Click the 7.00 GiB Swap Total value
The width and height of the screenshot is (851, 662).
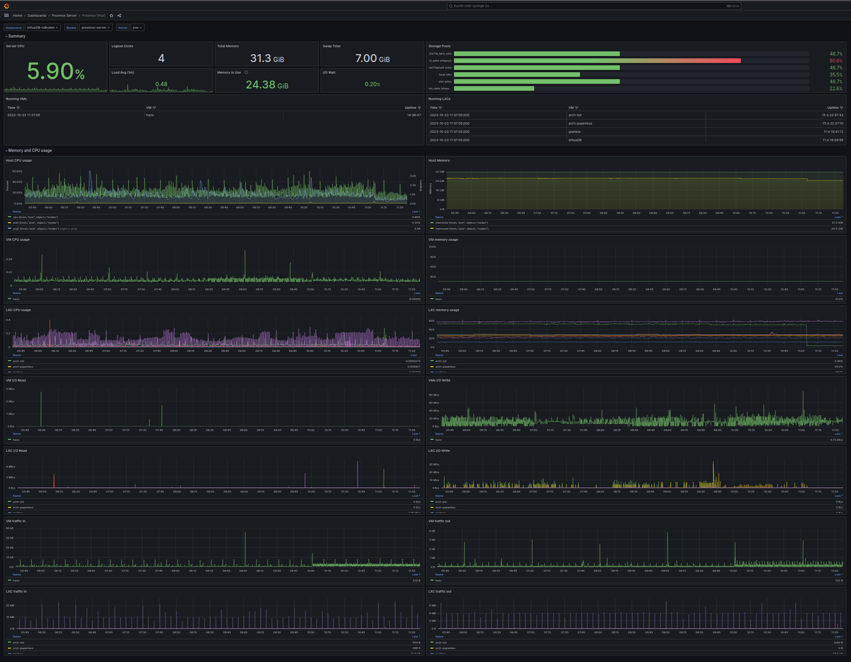372,58
